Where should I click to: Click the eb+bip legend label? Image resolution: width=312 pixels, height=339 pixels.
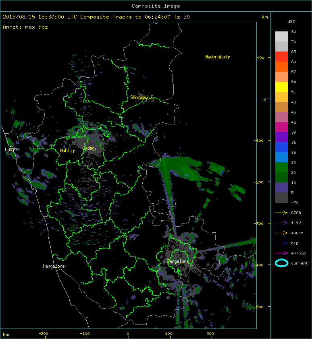298,253
